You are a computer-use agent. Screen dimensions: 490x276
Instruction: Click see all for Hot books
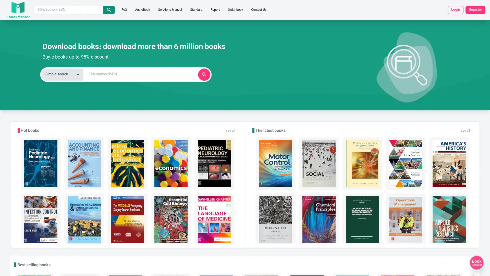click(232, 130)
